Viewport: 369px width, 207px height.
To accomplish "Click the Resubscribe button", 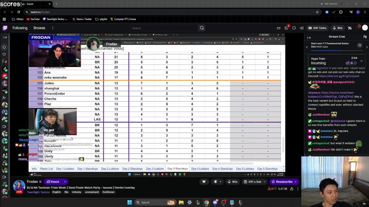I will tap(282, 181).
